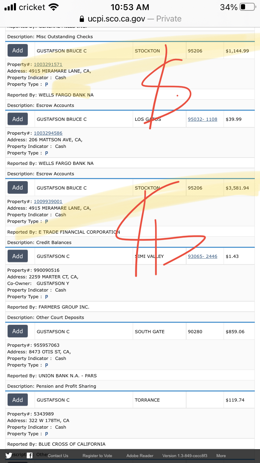Add the Gustafson Bruce C $1,144.99 Stockton claim
Screen dimensions: 260x463
tap(18, 50)
